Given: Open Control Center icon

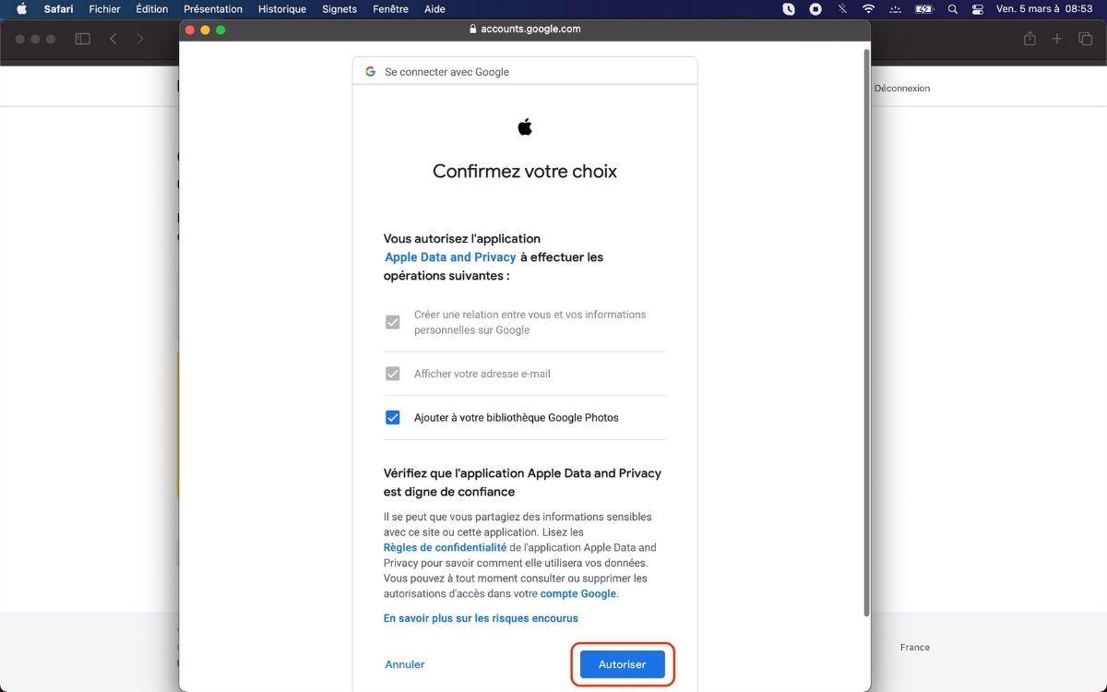Looking at the screenshot, I should (978, 9).
